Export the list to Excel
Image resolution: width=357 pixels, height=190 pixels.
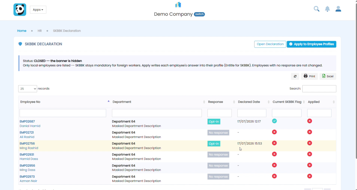[x=328, y=76]
